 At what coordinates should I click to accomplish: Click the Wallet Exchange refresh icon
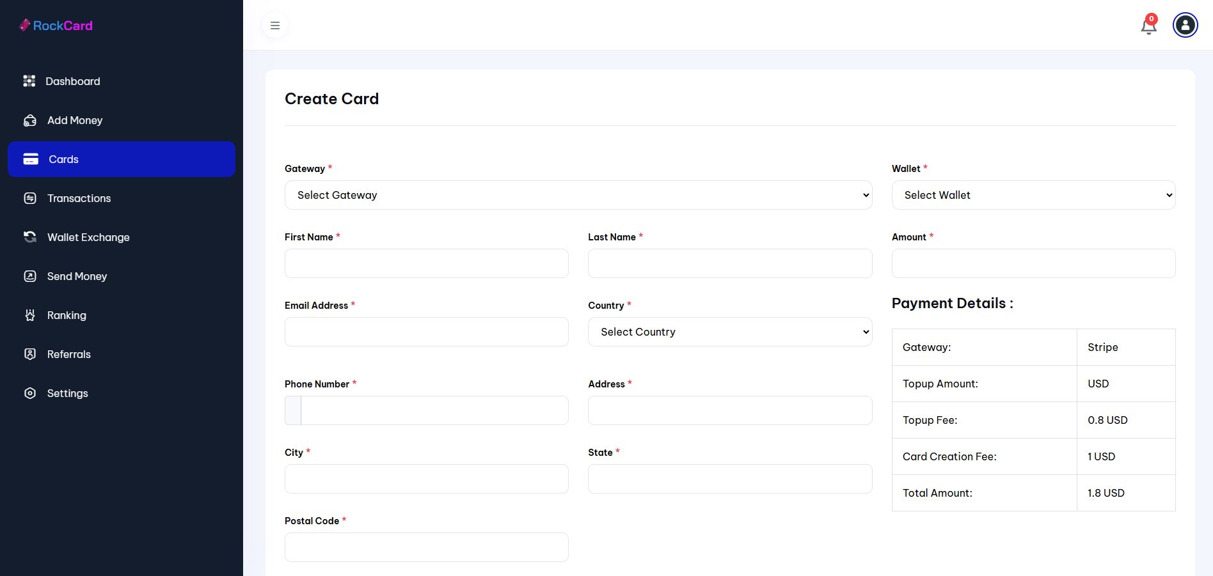pos(30,237)
